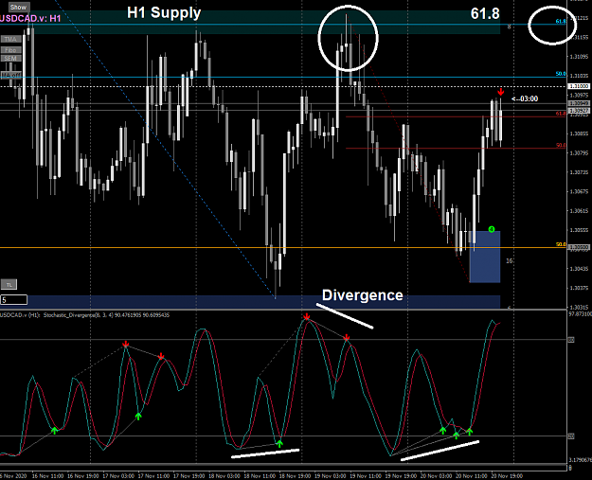Click the 19 Nov 11:00 time label
This screenshot has height=480, width=592.
click(x=366, y=476)
